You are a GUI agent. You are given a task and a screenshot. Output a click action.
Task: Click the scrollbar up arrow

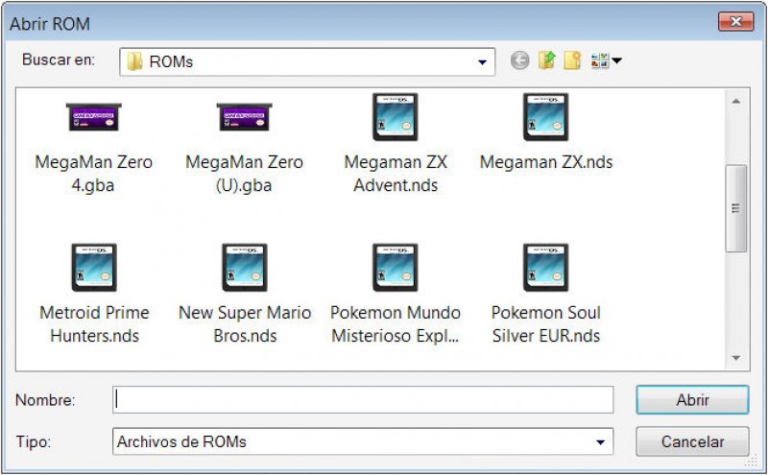pyautogui.click(x=735, y=102)
